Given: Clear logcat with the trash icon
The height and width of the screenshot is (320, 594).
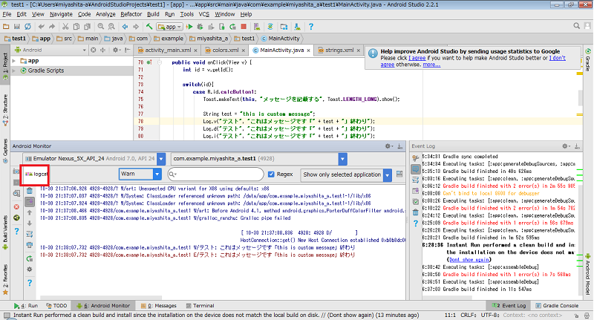Looking at the screenshot, I should click(x=30, y=191).
